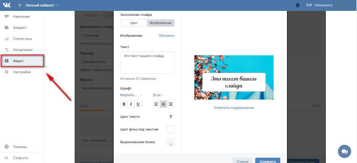Image resolution: width=357 pixels, height=163 pixels.
Task: Click Отменить кадрирование link
Action: 234,108
